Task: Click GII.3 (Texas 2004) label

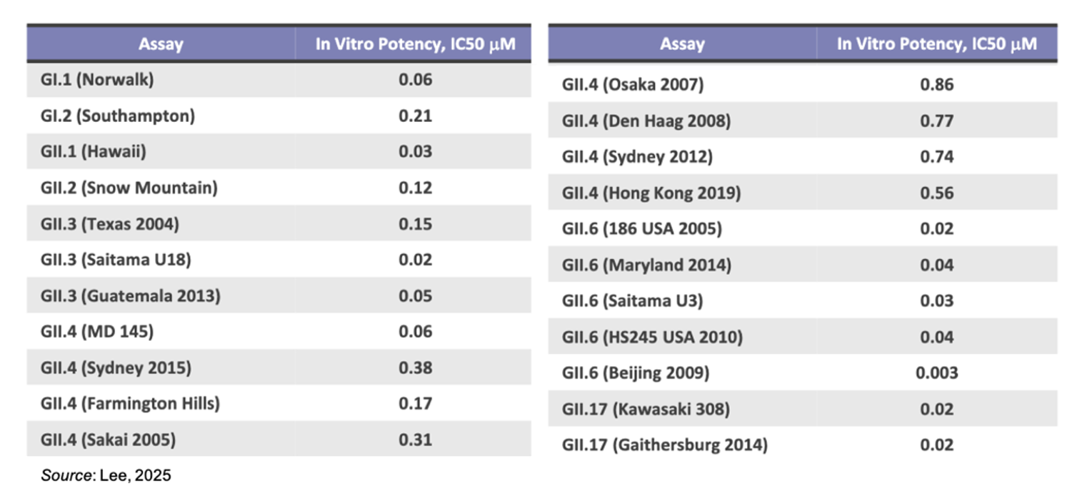Action: tap(110, 224)
